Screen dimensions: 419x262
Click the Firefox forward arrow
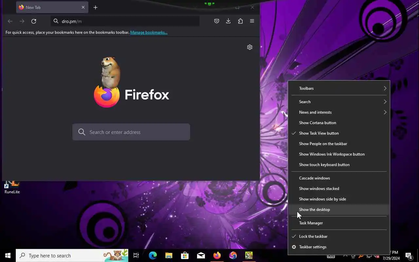[22, 21]
